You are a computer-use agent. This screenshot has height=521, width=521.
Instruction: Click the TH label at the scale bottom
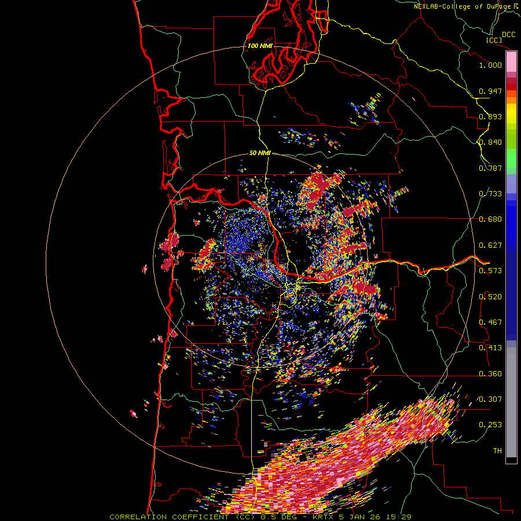tap(497, 451)
